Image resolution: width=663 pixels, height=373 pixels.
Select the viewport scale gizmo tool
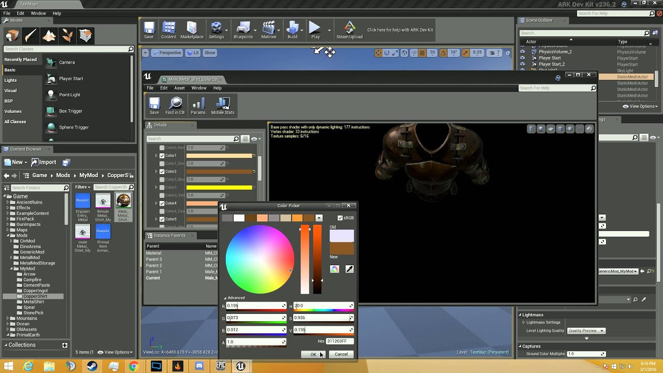click(x=395, y=53)
